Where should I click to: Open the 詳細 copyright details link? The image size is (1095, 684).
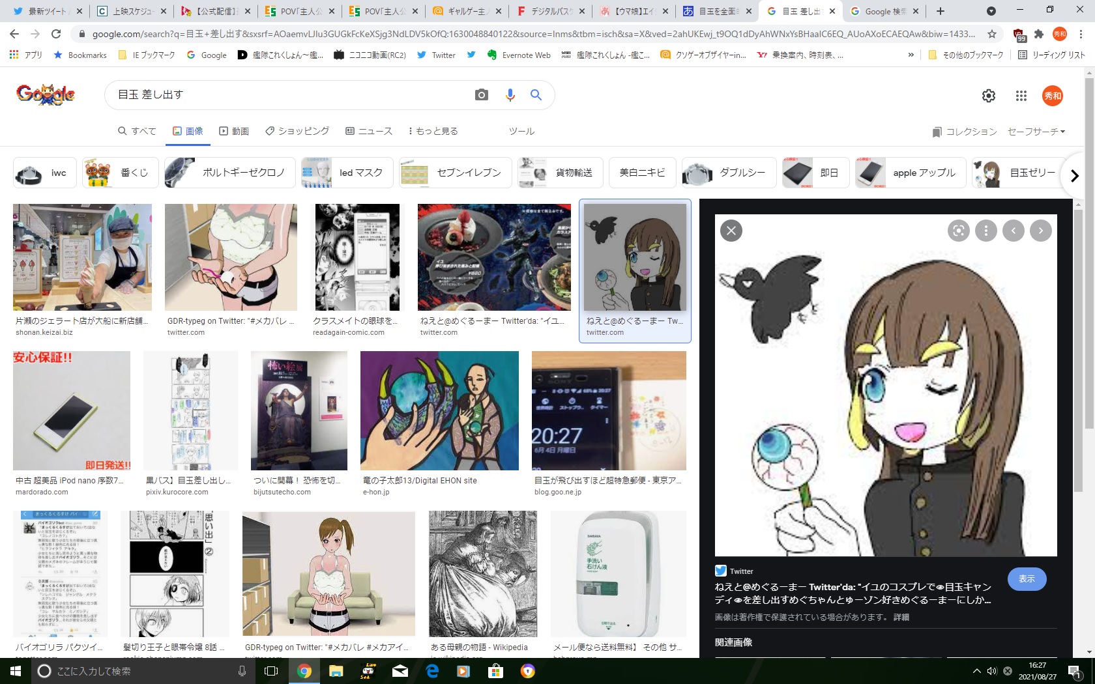[901, 617]
